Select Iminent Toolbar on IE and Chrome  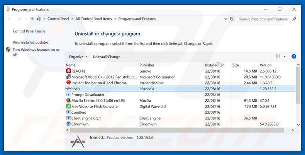[99, 83]
